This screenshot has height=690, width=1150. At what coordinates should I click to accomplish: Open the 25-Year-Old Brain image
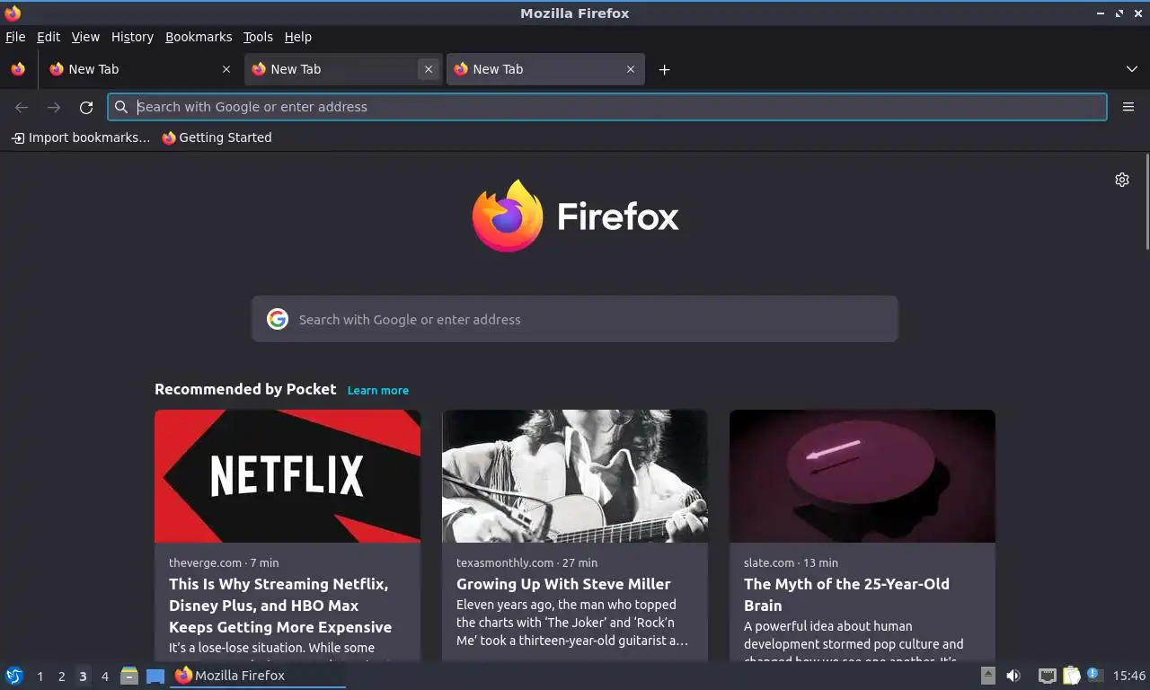(862, 476)
